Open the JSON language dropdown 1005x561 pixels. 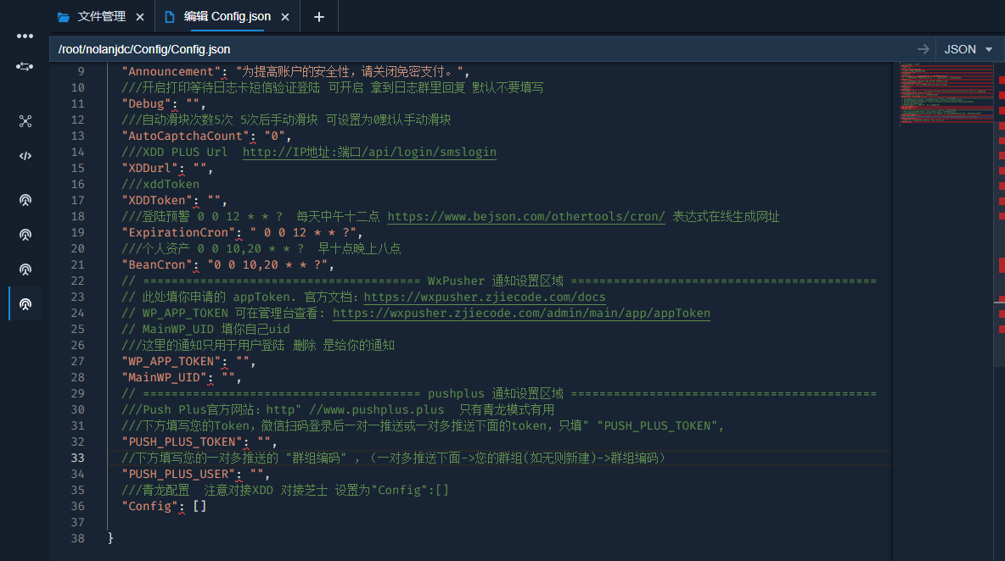point(968,49)
